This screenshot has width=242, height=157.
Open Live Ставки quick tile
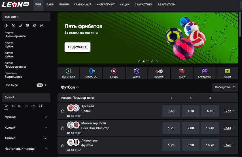pyautogui.click(x=68, y=73)
